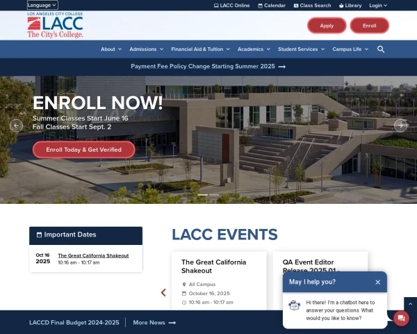
Task: Show next hero slide with right arrow
Action: click(x=400, y=125)
